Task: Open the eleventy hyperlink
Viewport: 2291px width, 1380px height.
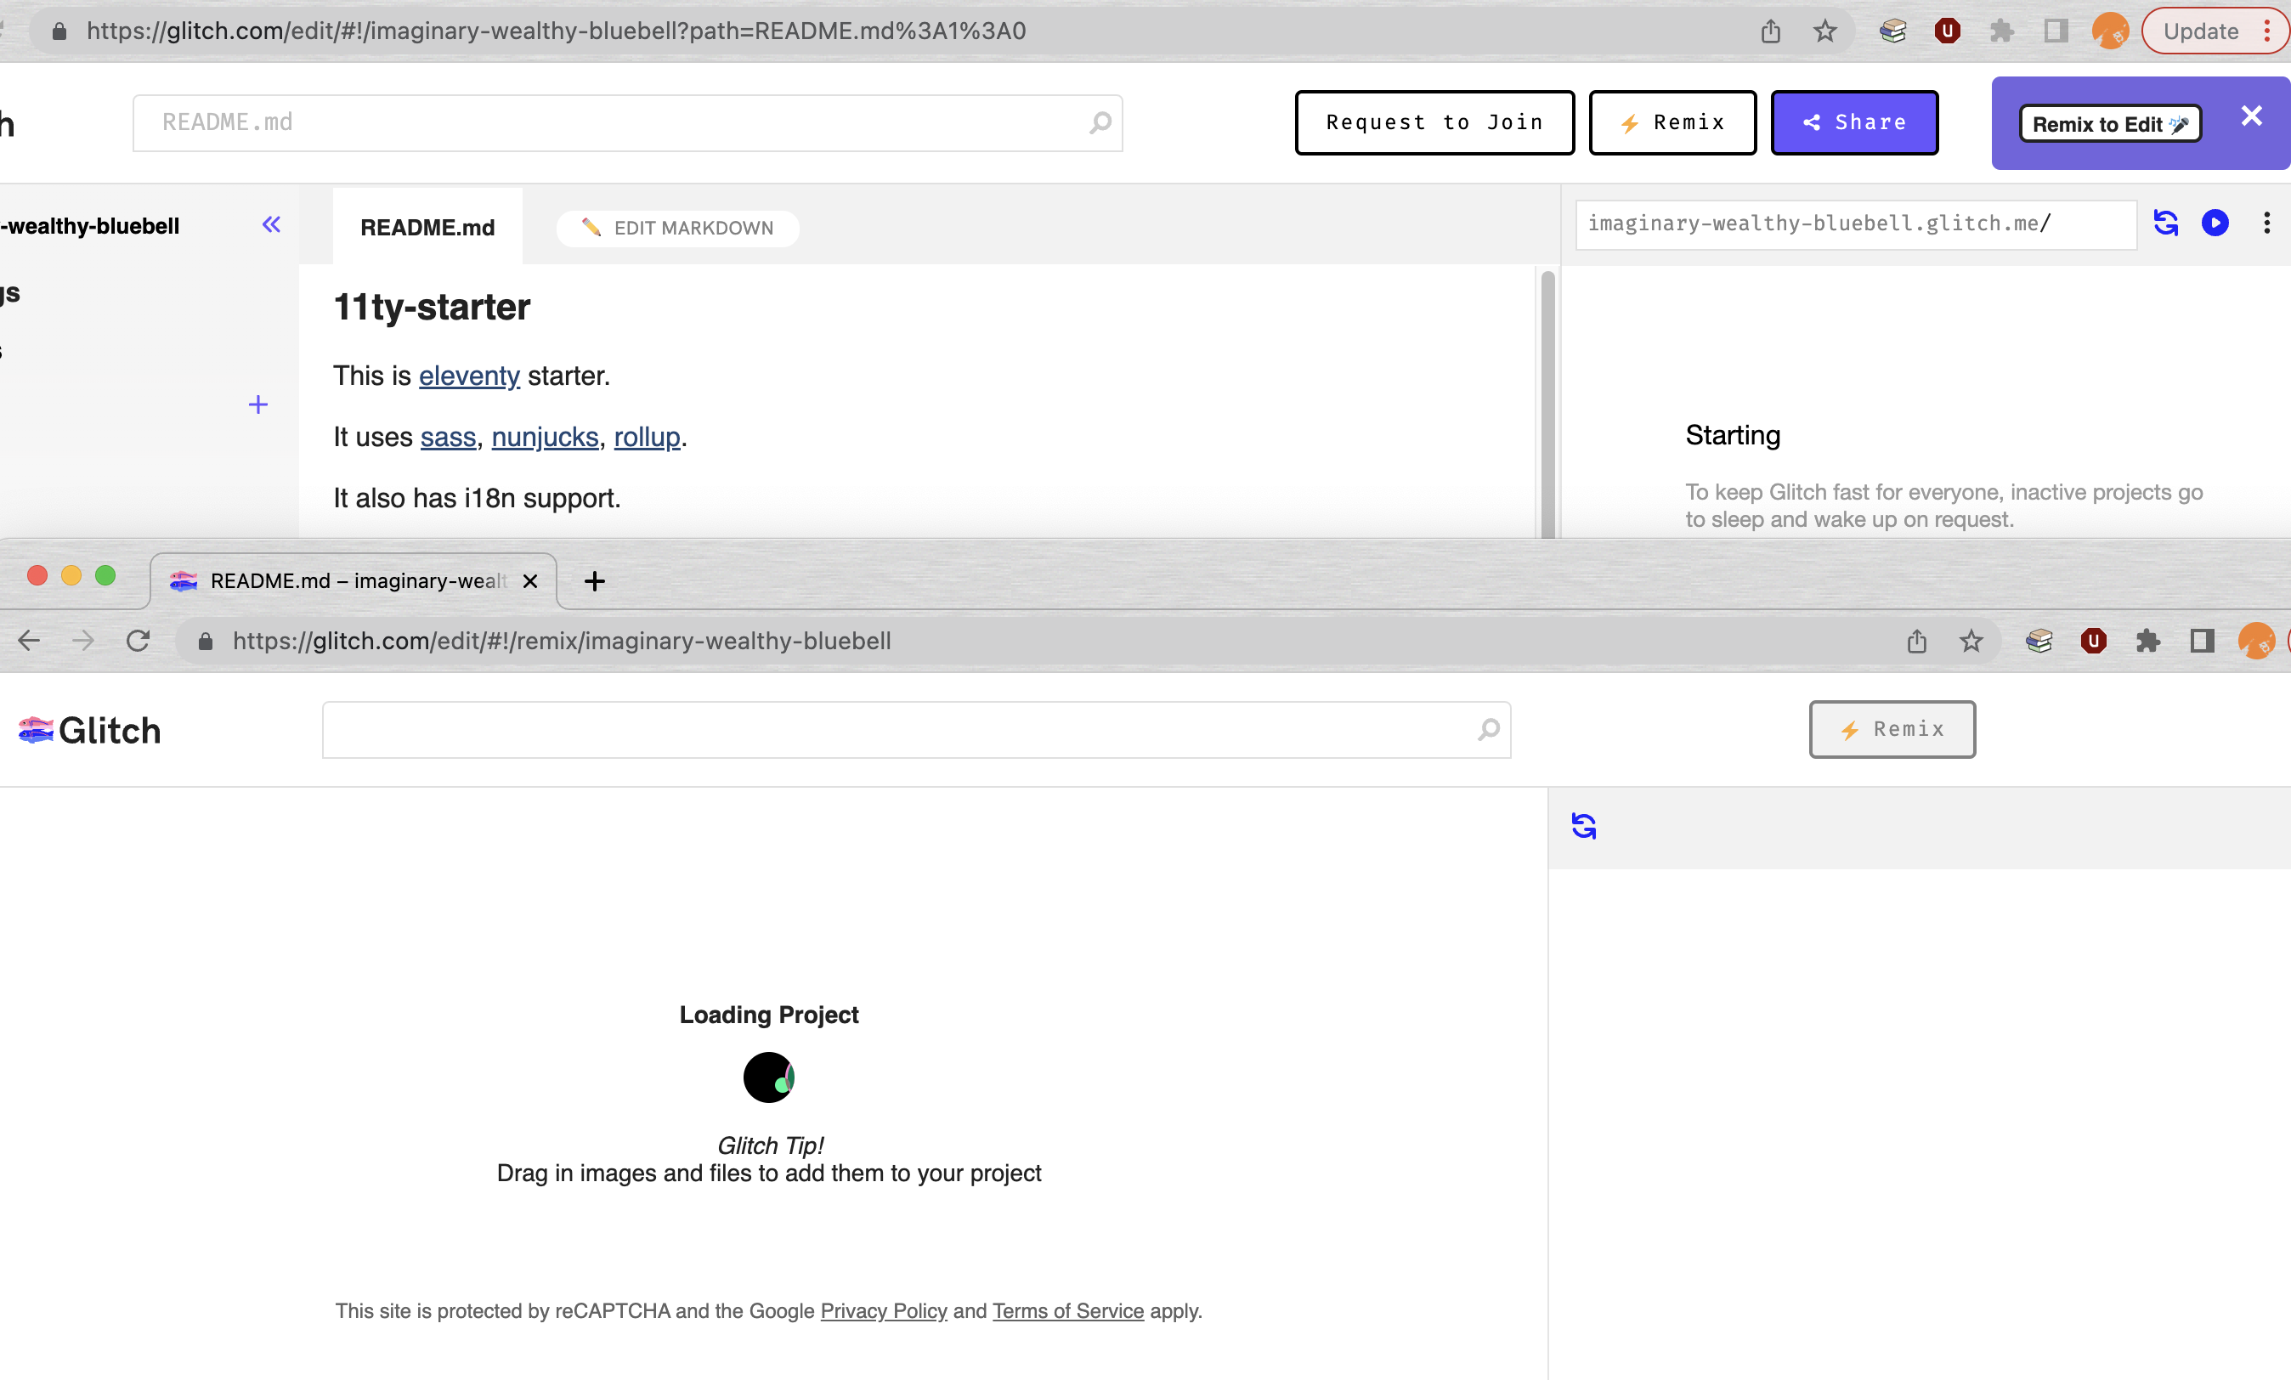Action: click(x=468, y=376)
